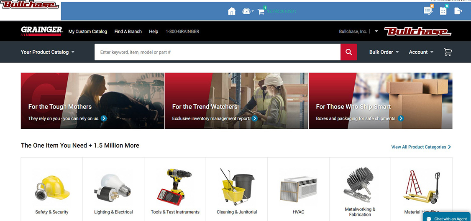Open the Lighting & Electrical category label

pyautogui.click(x=113, y=212)
